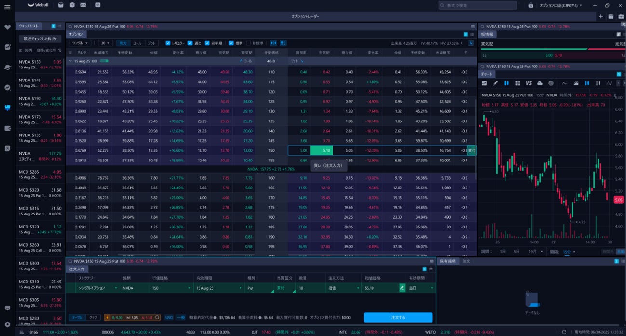Select the プット puts-only toggle
This screenshot has height=336, width=626.
click(x=152, y=43)
